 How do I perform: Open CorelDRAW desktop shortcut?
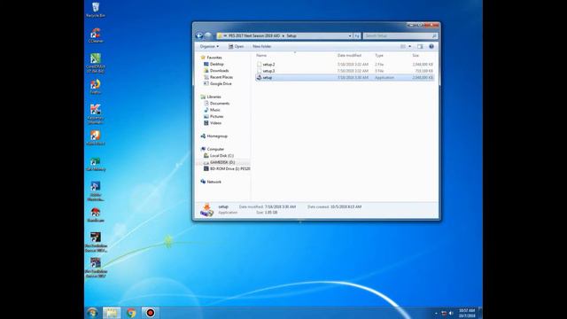pyautogui.click(x=96, y=63)
